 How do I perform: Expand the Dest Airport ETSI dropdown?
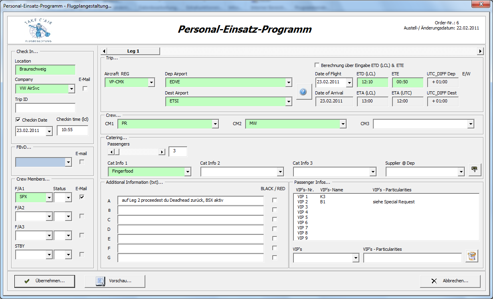coord(289,102)
